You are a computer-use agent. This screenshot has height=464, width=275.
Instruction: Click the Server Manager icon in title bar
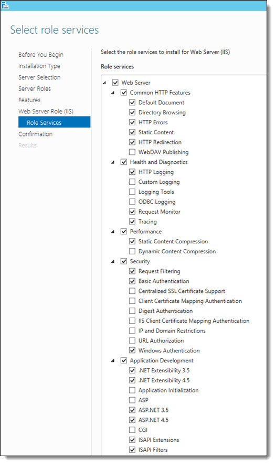[x=5, y=5]
